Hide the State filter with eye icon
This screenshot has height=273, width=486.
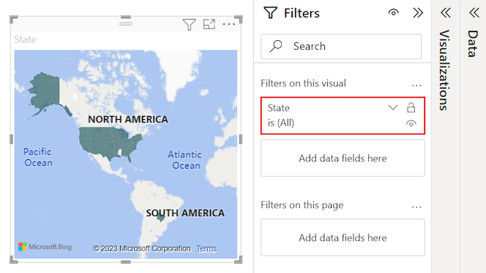pyautogui.click(x=411, y=123)
